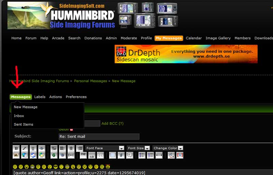
Task: Add a horizontal rule with the line icon
Action: (159, 155)
